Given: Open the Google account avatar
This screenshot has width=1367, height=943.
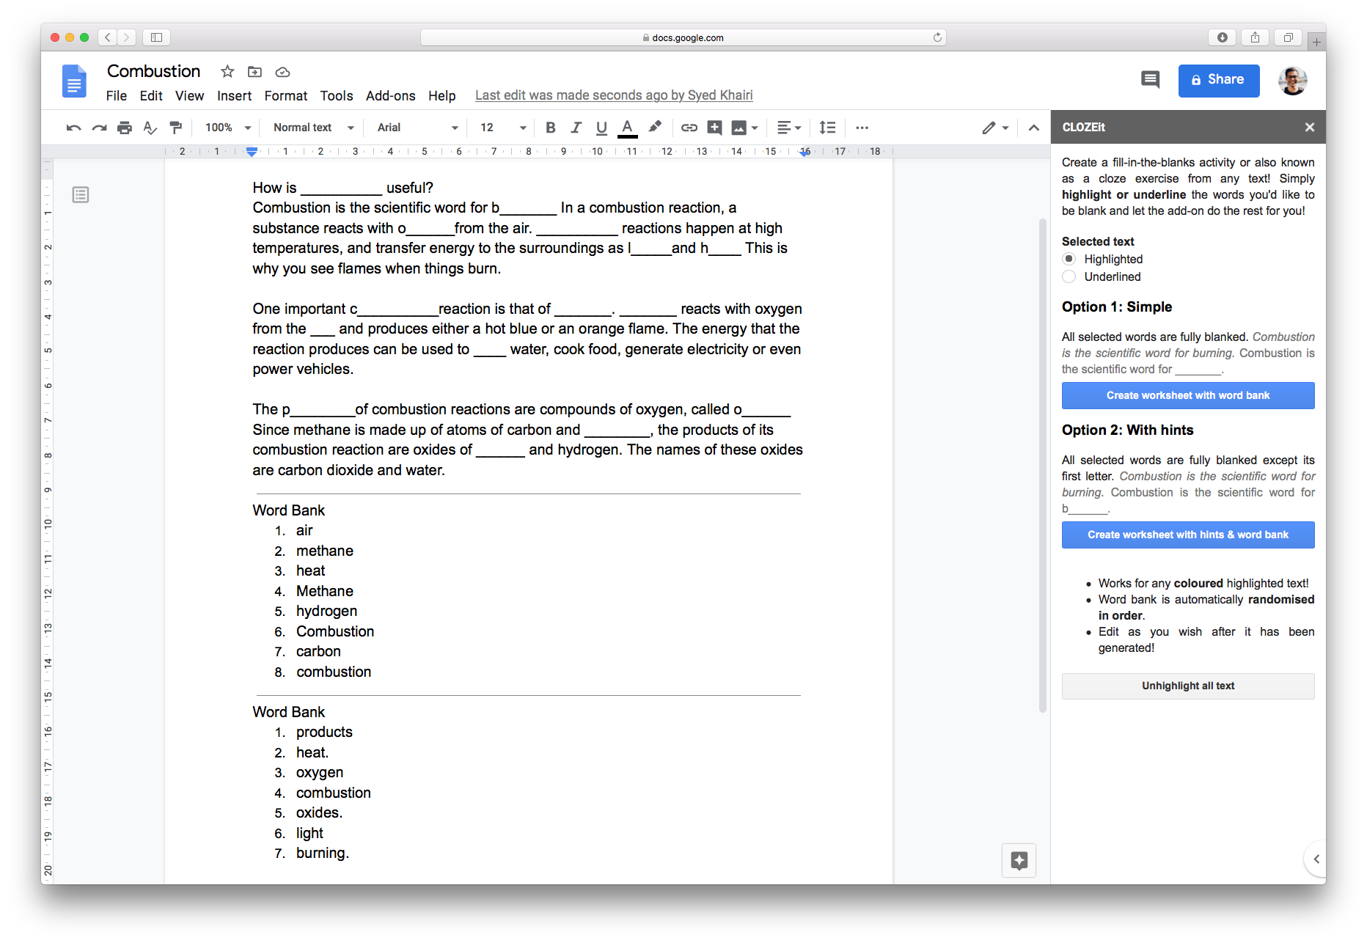Looking at the screenshot, I should [x=1292, y=81].
